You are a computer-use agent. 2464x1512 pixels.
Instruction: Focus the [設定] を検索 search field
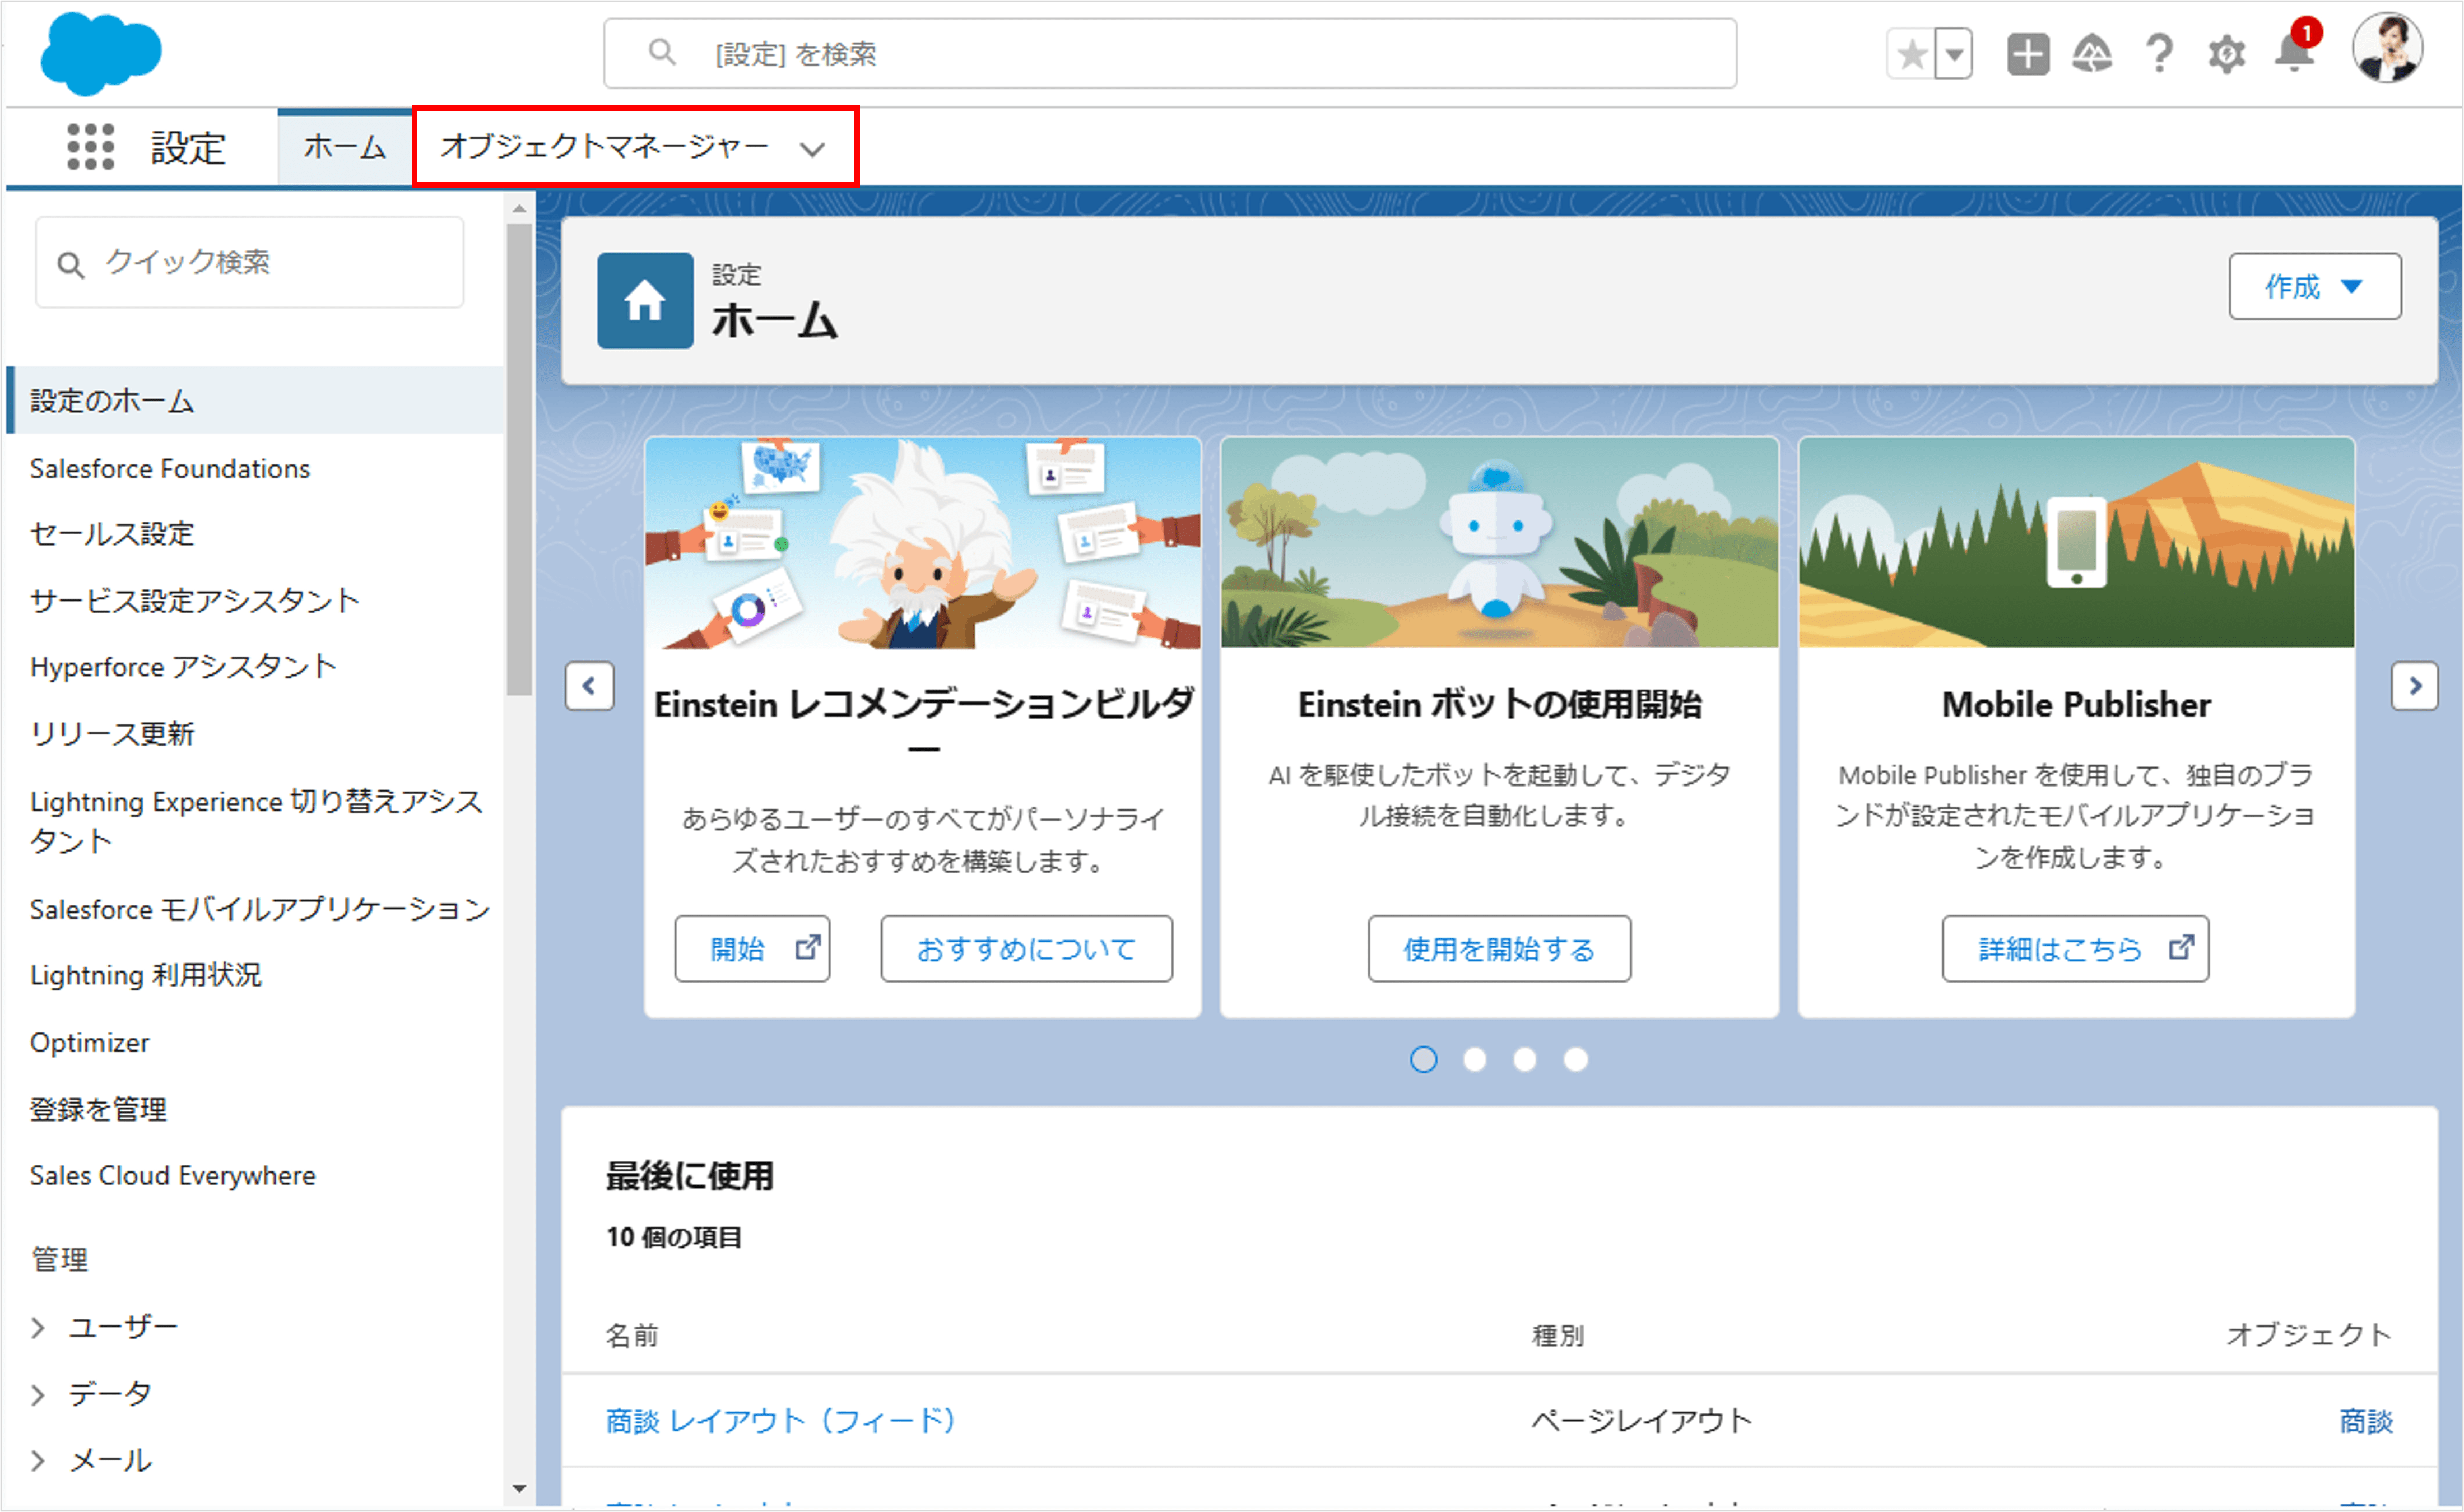tap(1170, 54)
